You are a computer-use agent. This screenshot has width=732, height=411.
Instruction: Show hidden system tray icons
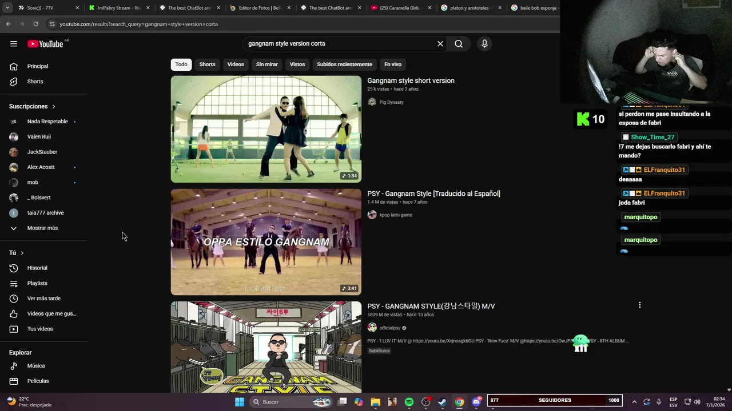[x=634, y=402]
